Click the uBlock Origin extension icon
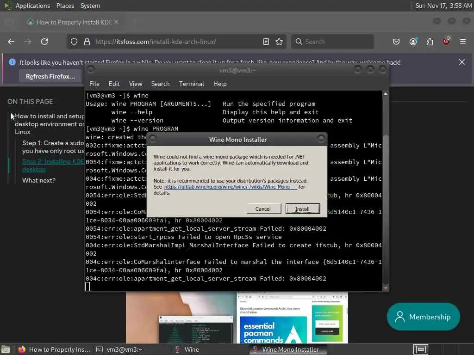Viewport: 474px width, 355px height. (446, 41)
